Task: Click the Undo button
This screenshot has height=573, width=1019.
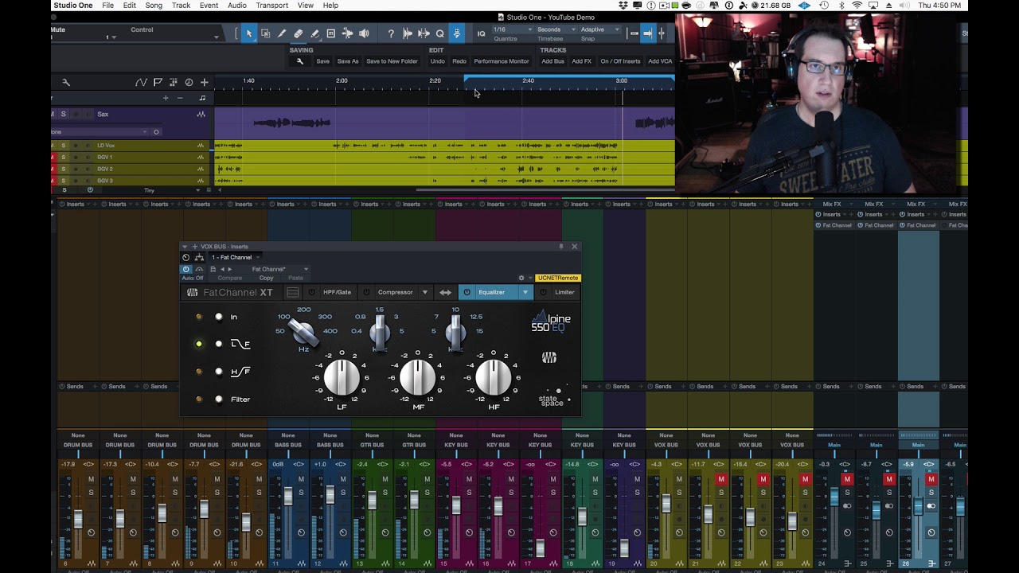Action: pos(438,61)
